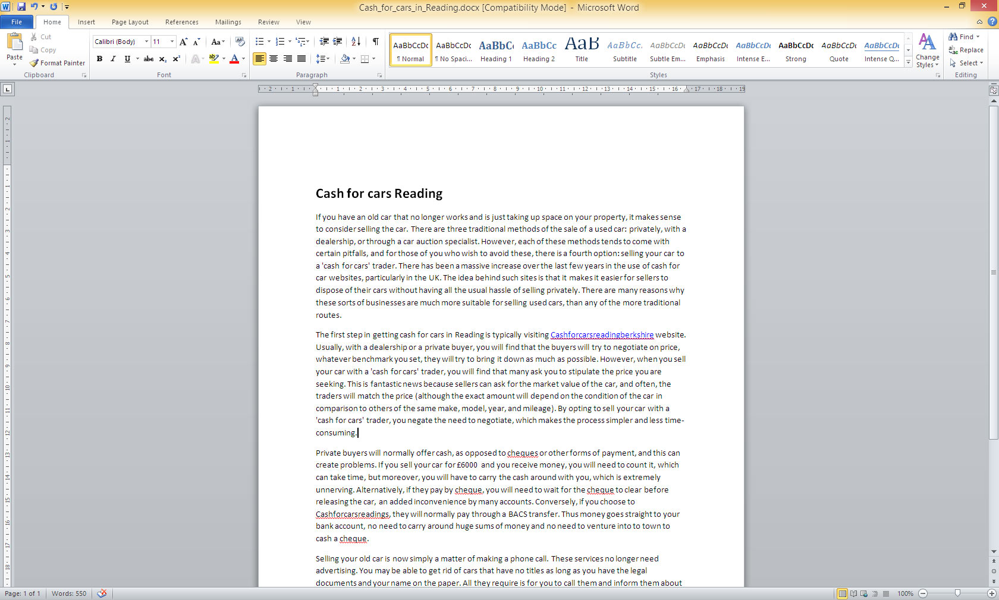The image size is (999, 600).
Task: Click the Replace button in Editing group
Action: (x=966, y=50)
